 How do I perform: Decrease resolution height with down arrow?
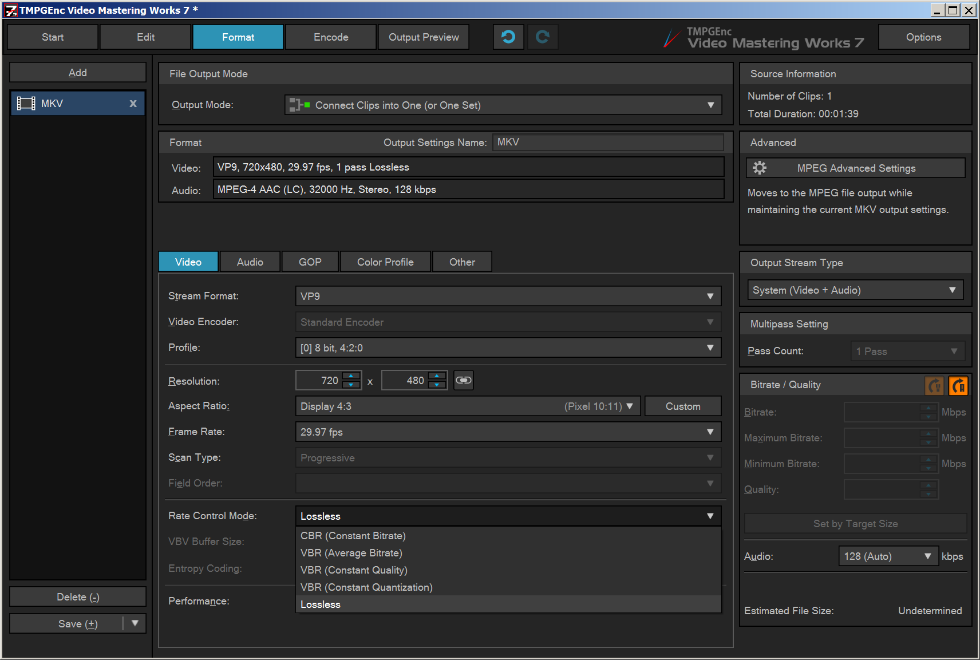click(437, 385)
